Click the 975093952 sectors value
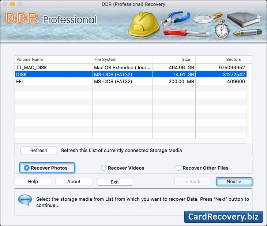The width and height of the screenshot is (267, 226). tap(232, 67)
